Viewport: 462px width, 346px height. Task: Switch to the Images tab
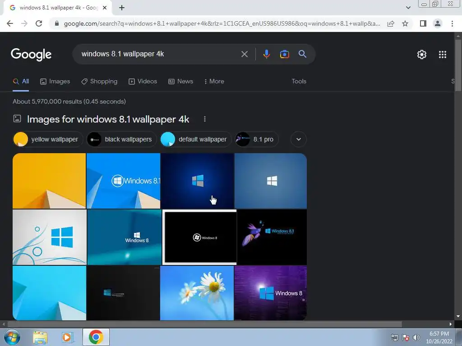(x=55, y=82)
